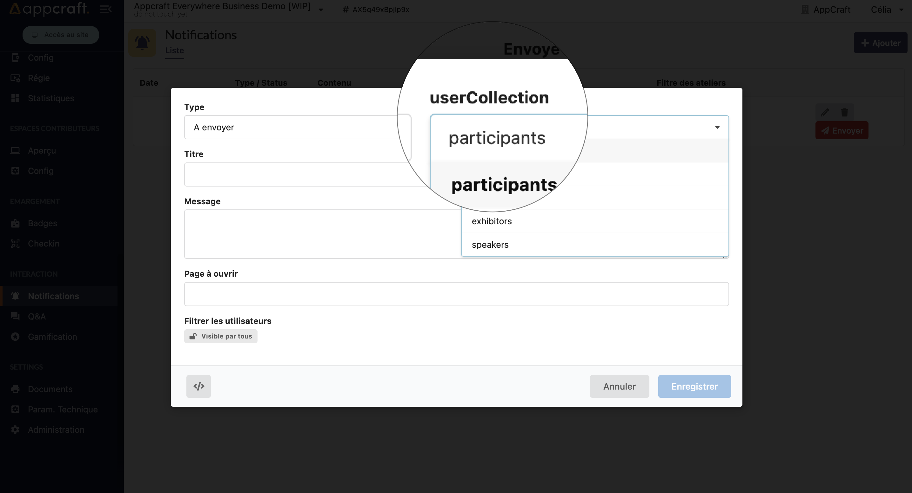Click the Notifications icon in sidebar

point(15,296)
